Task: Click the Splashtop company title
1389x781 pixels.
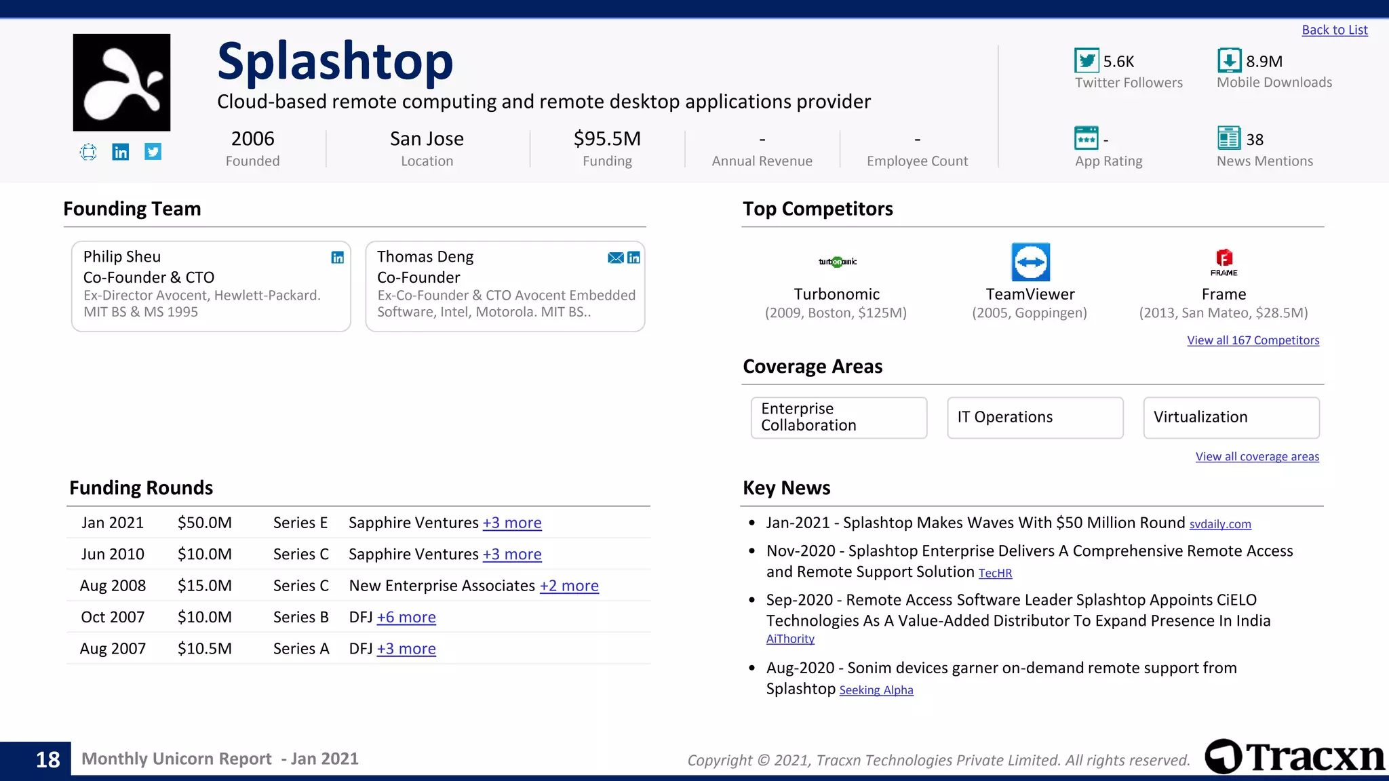Action: (335, 62)
